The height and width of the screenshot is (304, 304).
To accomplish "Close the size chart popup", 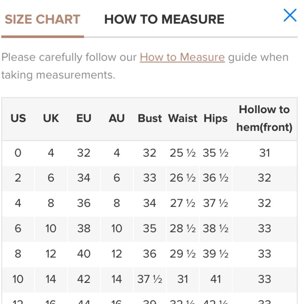I will (290, 15).
